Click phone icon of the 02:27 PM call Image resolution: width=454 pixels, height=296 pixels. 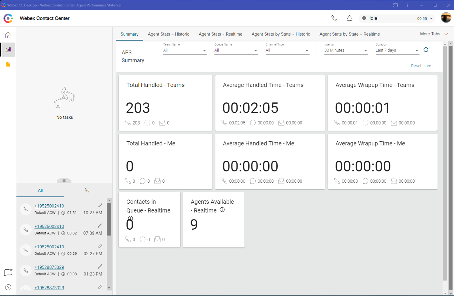tap(26, 250)
